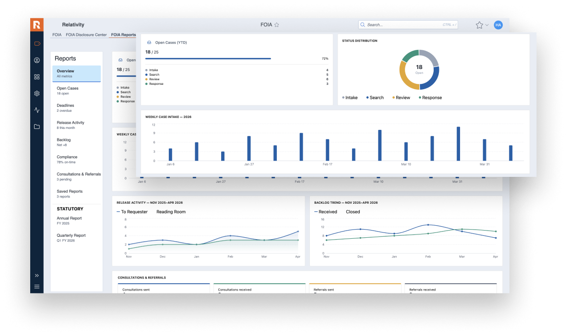567x336 pixels.
Task: Focus the Search input field
Action: pos(408,25)
